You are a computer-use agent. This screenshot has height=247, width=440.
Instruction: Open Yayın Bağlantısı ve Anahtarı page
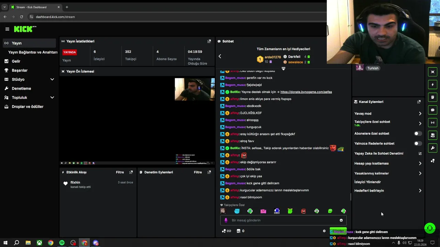(x=33, y=52)
